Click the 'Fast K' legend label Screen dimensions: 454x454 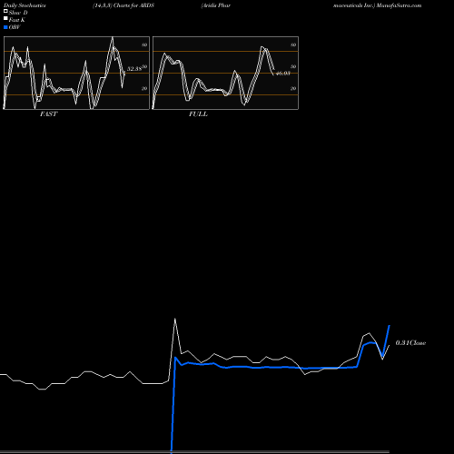click(17, 20)
